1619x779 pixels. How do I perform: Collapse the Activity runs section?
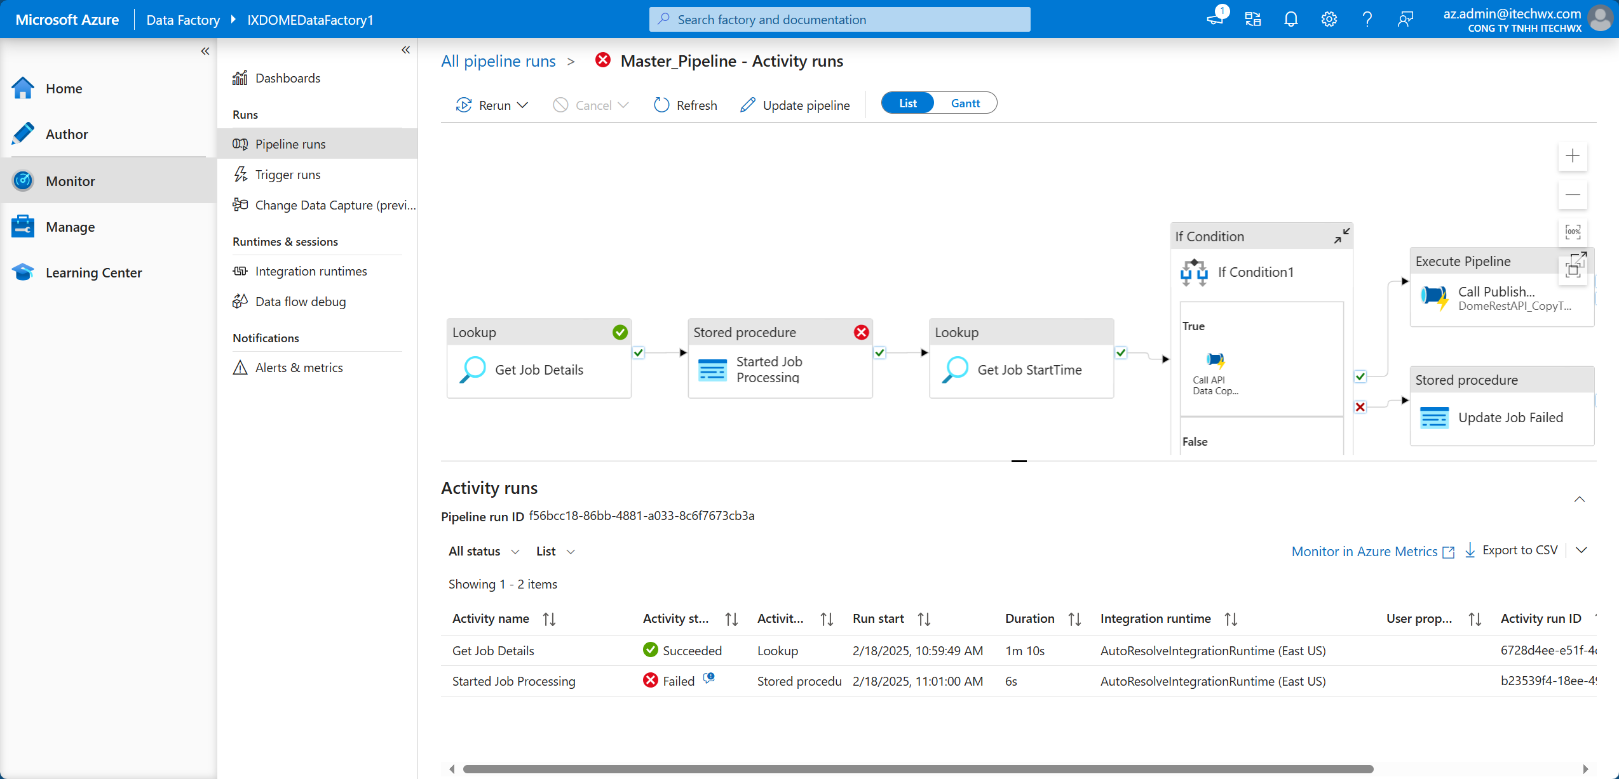pyautogui.click(x=1580, y=499)
